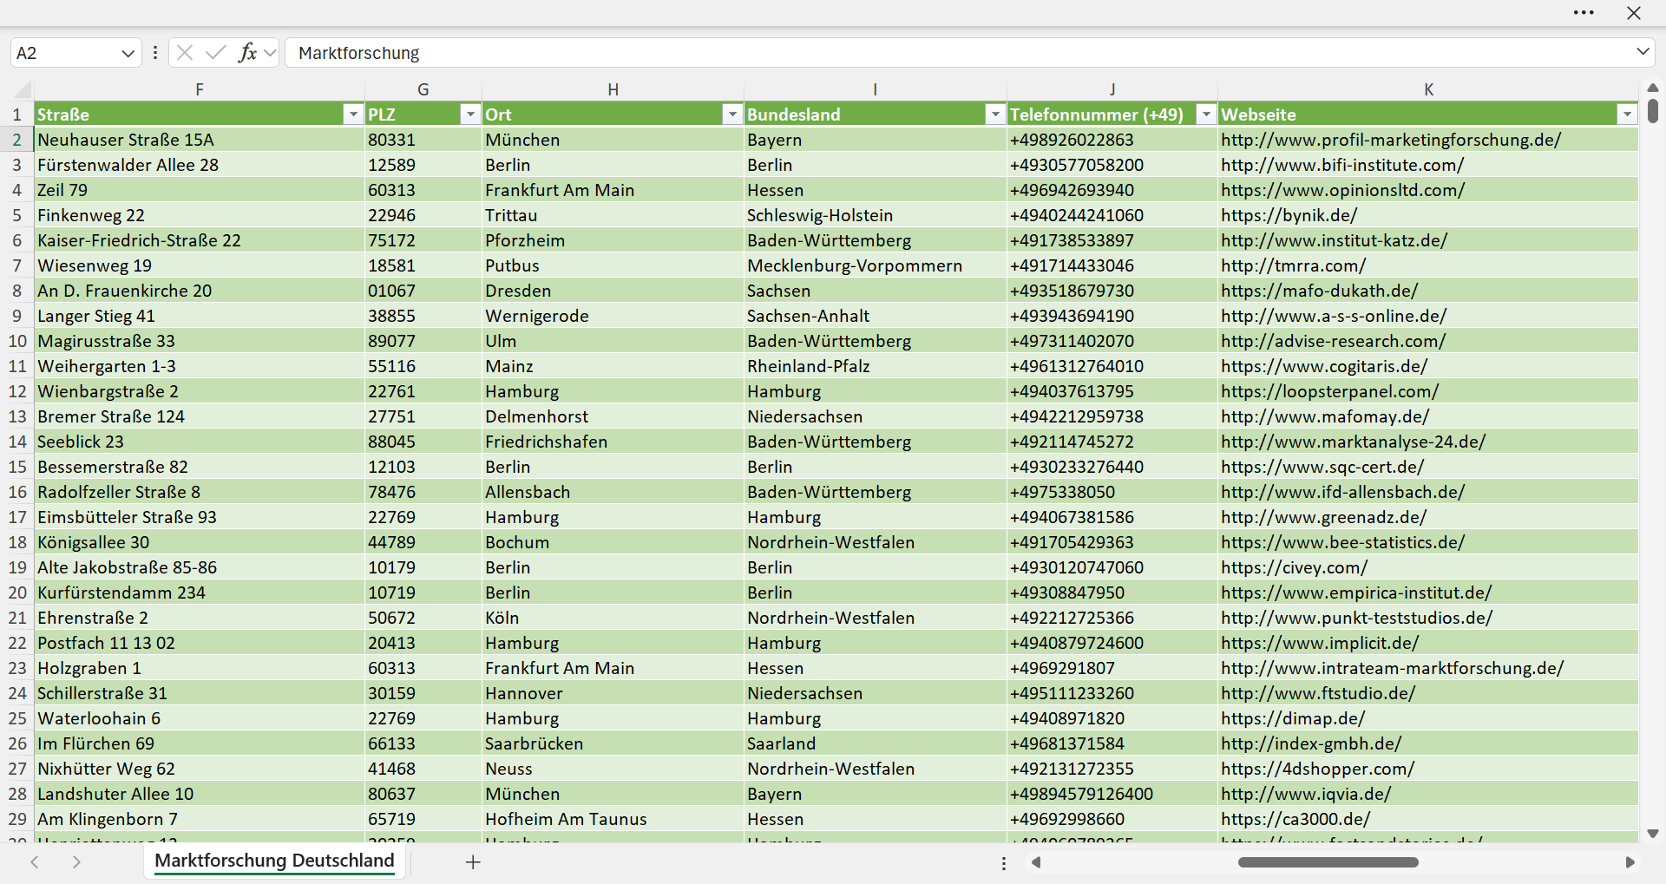Screen dimensions: 1666x884
Task: Select column I header
Action: coord(876,89)
